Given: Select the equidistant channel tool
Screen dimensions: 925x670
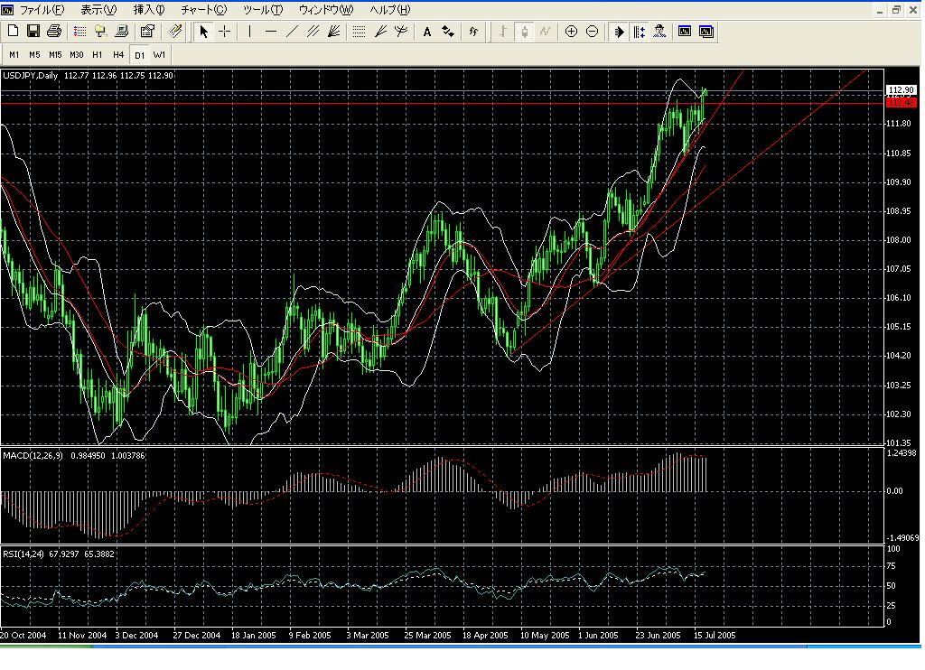Looking at the screenshot, I should click(x=312, y=32).
